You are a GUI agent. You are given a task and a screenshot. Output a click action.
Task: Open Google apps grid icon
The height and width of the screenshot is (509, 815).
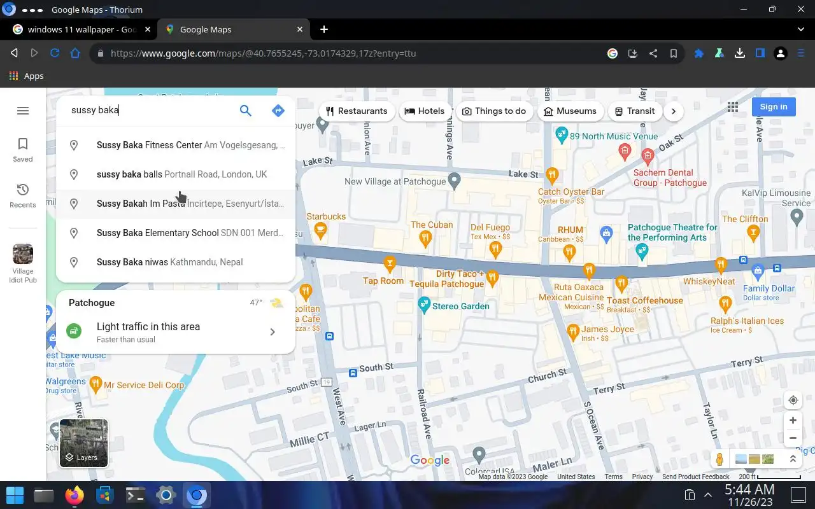point(733,107)
